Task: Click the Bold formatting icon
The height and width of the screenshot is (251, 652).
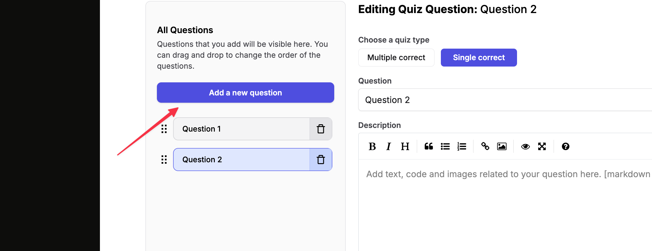Action: pos(372,146)
